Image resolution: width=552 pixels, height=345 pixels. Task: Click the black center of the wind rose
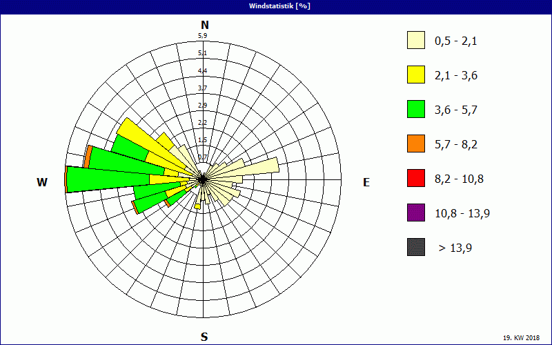coord(202,179)
